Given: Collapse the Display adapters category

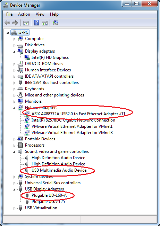Looking at the screenshot, I should pyautogui.click(x=14, y=52).
